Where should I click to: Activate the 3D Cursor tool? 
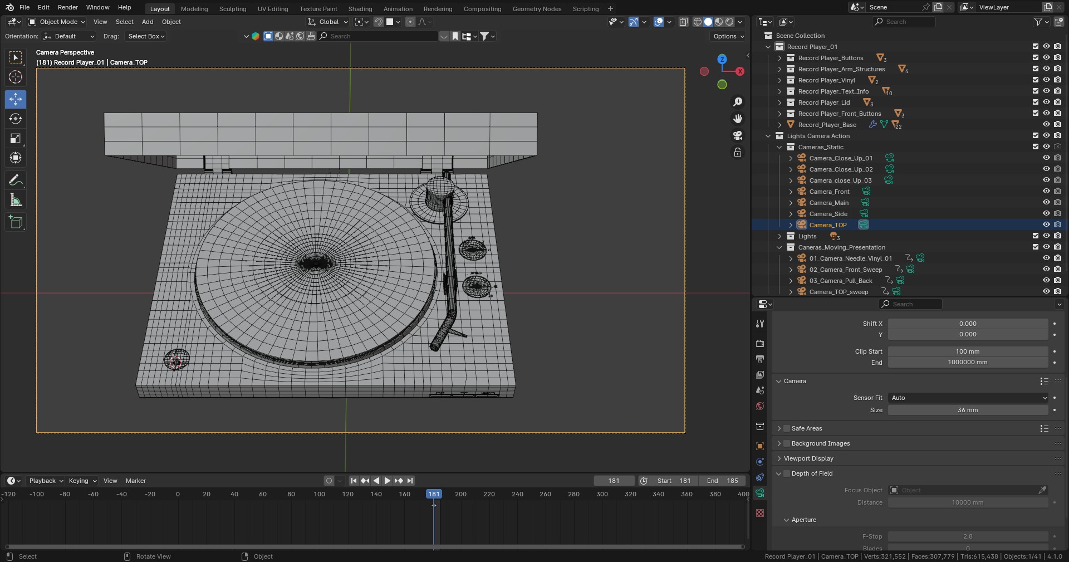point(16,77)
